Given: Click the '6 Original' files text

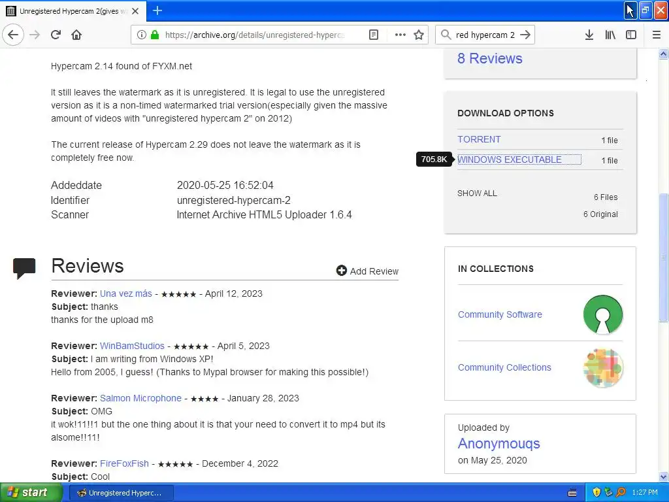Looking at the screenshot, I should [600, 214].
